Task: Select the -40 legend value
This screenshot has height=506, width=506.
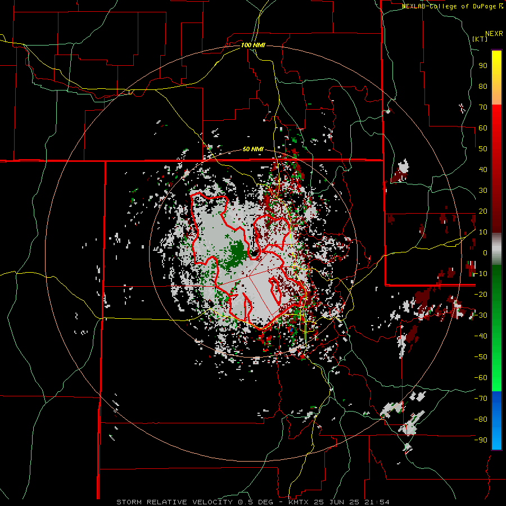Action: (x=481, y=336)
